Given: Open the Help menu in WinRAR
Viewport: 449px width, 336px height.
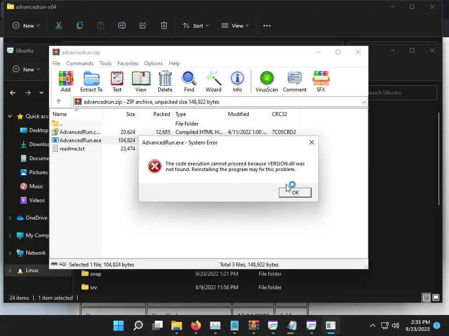Looking at the screenshot, I should click(x=174, y=63).
